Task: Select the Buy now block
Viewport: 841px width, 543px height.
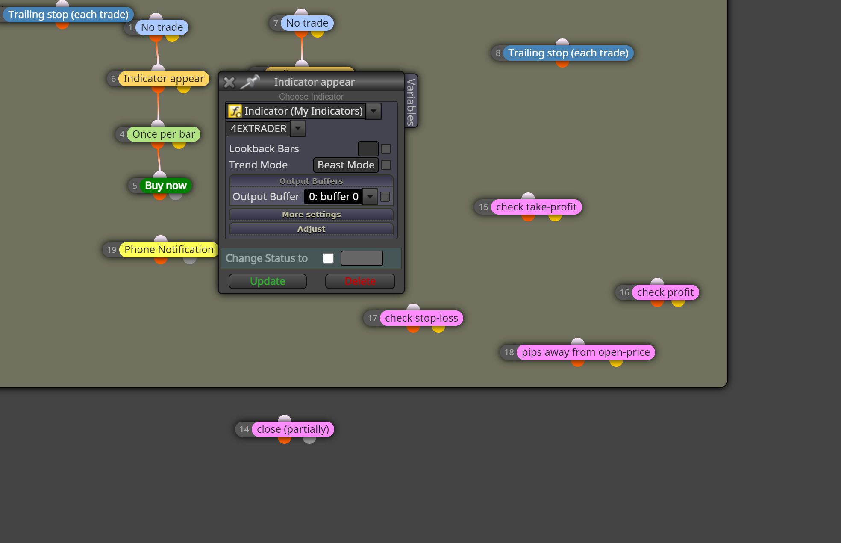Action: pos(166,186)
